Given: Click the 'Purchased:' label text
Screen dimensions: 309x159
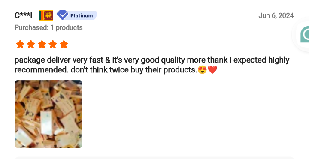Looking at the screenshot, I should tap(31, 27).
